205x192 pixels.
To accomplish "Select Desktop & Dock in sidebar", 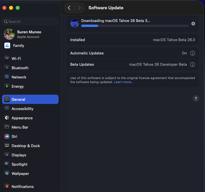I will click(x=30, y=146).
